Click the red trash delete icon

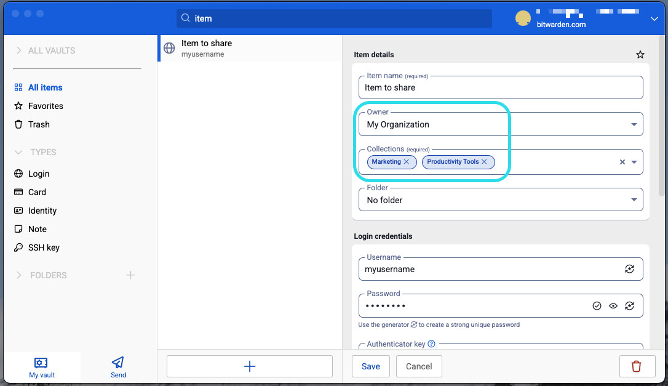(x=636, y=366)
